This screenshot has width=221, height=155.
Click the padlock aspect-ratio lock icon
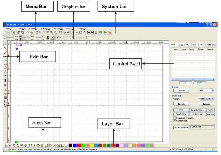tap(48, 38)
